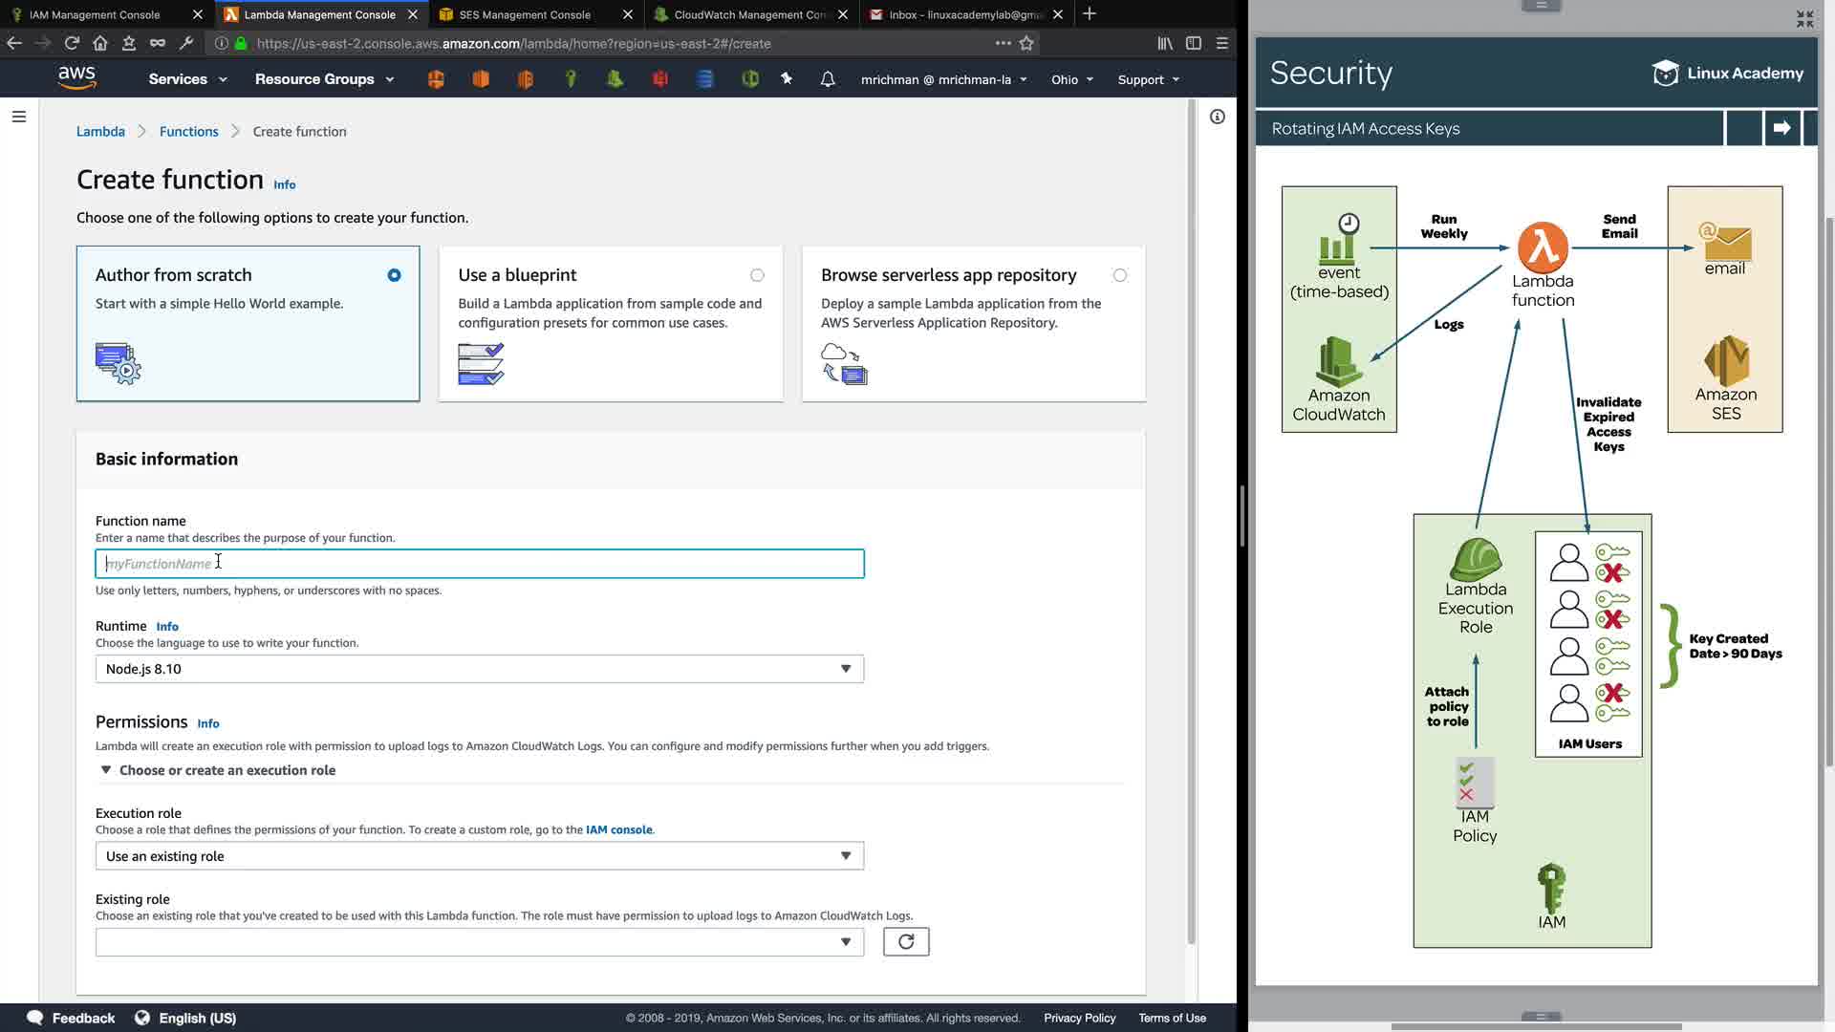Click the AWS logo home icon
The width and height of the screenshot is (1835, 1032).
(76, 77)
